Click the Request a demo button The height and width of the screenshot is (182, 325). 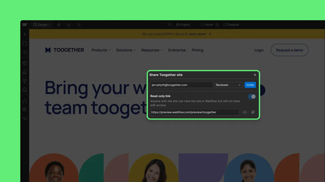pyautogui.click(x=290, y=50)
